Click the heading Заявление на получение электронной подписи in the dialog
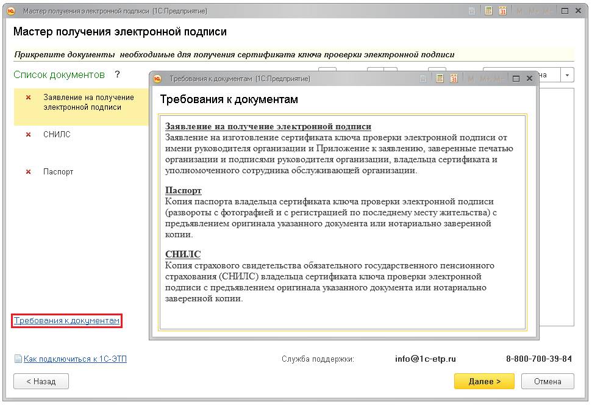 pyautogui.click(x=268, y=126)
